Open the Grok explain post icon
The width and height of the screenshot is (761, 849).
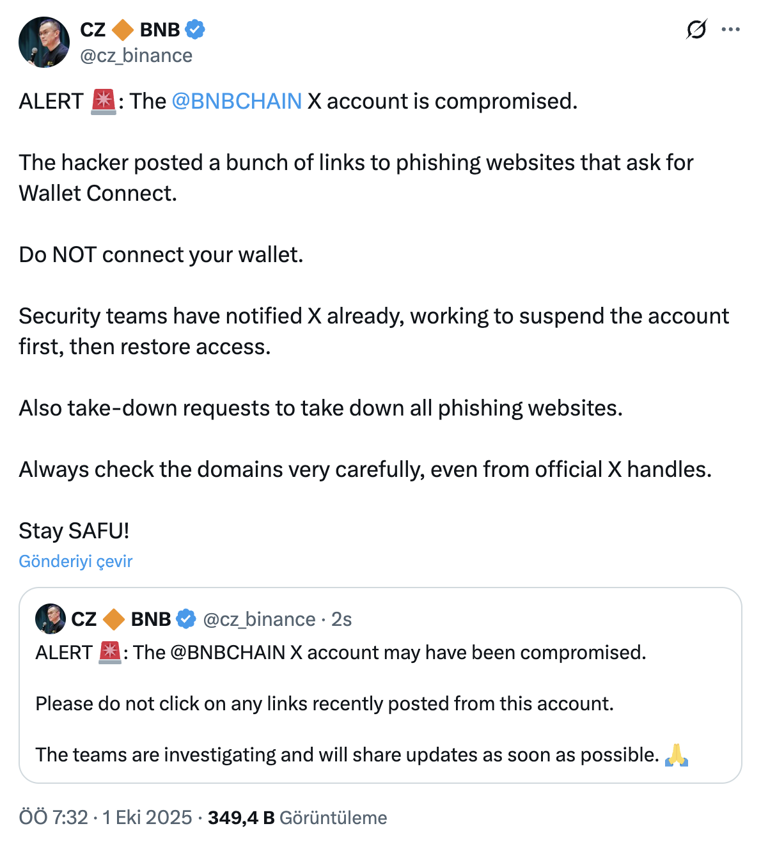tap(696, 29)
